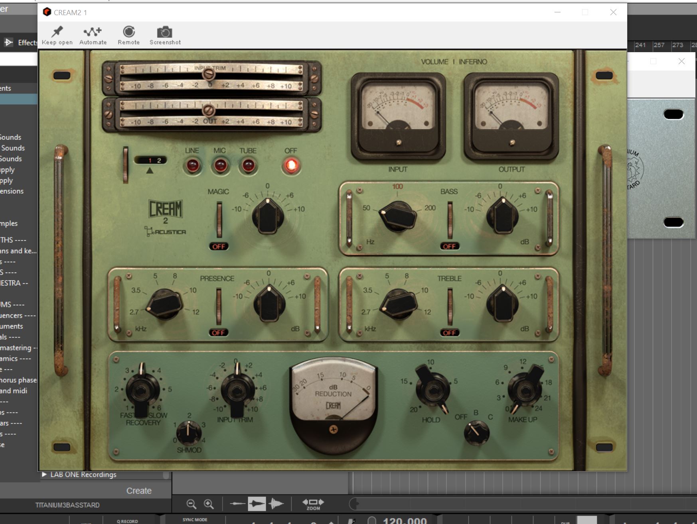Select 'horus phase' sidebar item
The width and height of the screenshot is (697, 524).
pos(18,380)
